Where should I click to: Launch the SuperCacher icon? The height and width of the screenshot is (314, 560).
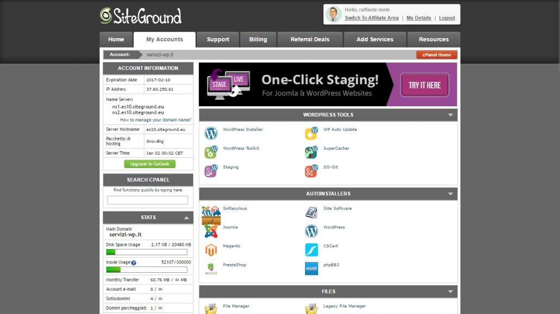point(311,152)
